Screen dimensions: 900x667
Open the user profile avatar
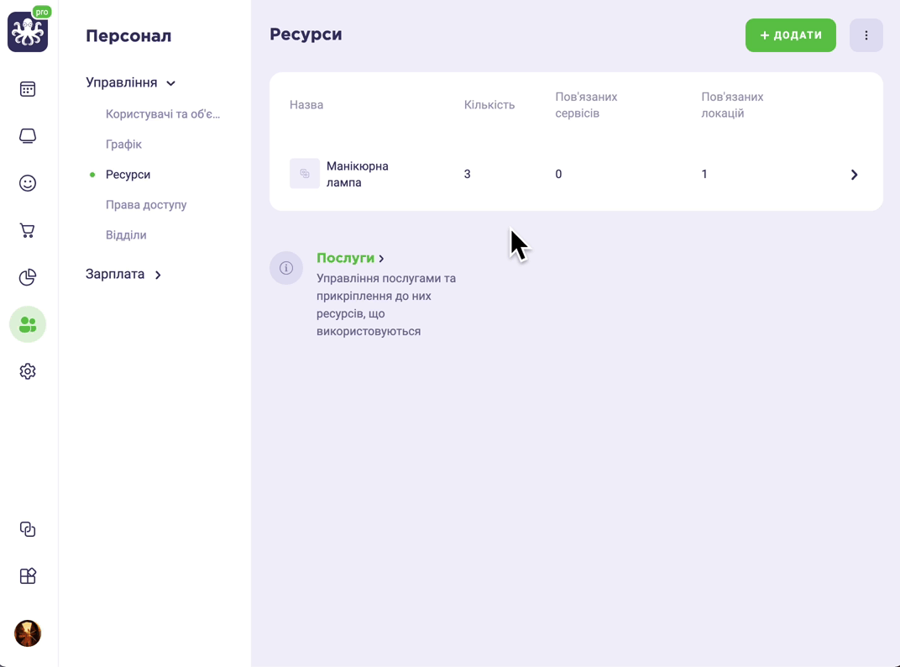tap(28, 633)
